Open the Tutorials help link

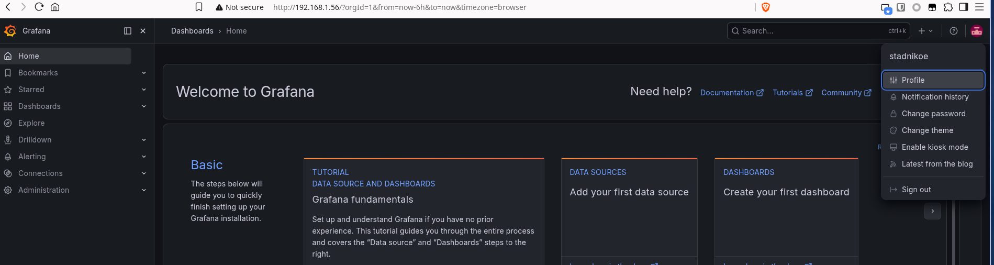tap(792, 93)
